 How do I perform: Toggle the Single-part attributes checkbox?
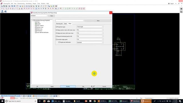pyautogui.click(x=59, y=42)
